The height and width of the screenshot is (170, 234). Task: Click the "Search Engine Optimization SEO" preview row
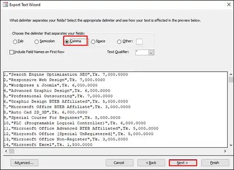tap(116, 74)
